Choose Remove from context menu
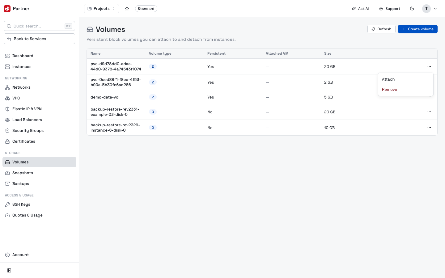Viewport: 445px width, 278px height. (405, 90)
